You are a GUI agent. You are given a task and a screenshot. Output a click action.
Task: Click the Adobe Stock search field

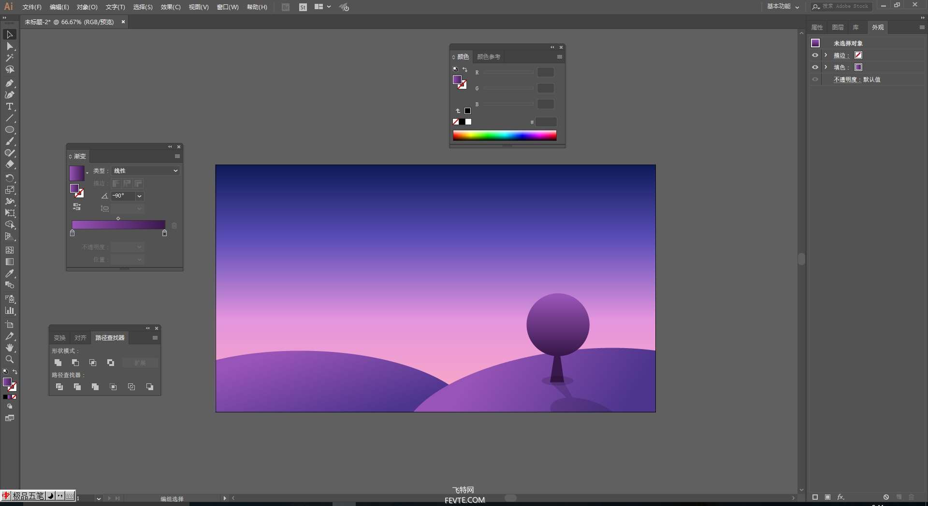(841, 6)
